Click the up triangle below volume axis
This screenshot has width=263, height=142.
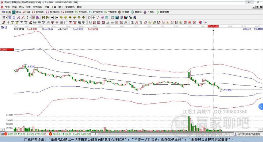[2, 130]
